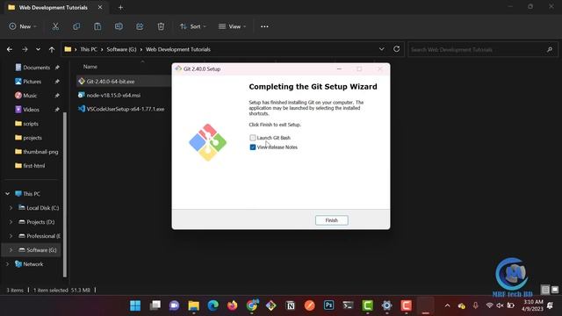The height and width of the screenshot is (316, 562).
Task: Go forward with the right arrow
Action: coord(25,49)
